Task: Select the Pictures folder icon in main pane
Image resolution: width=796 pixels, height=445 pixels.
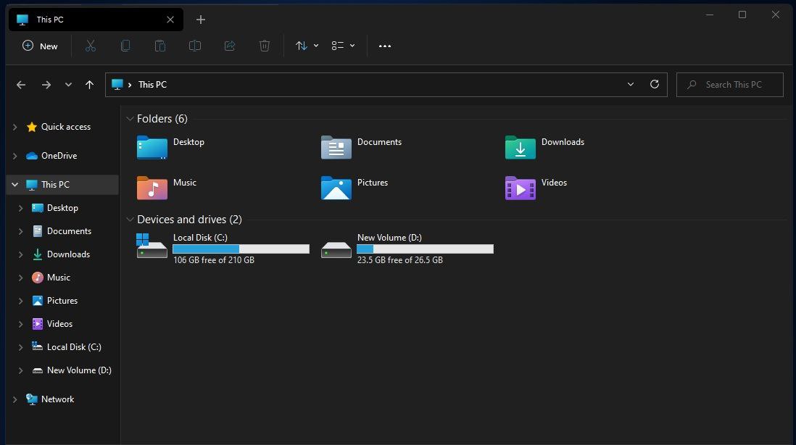Action: pos(336,188)
